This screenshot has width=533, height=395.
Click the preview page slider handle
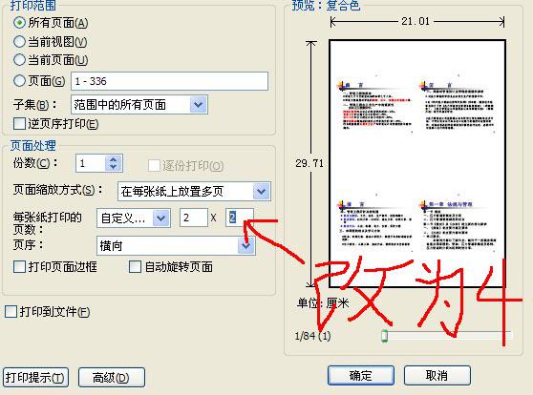[x=384, y=336]
